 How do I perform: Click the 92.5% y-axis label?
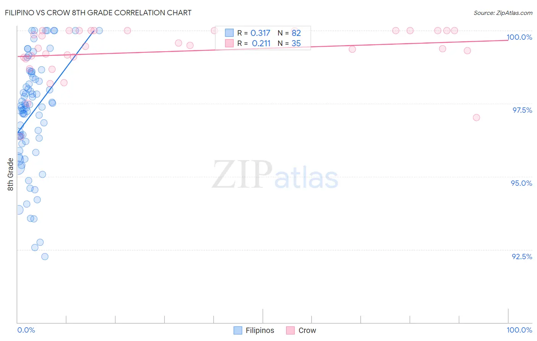pyautogui.click(x=522, y=257)
